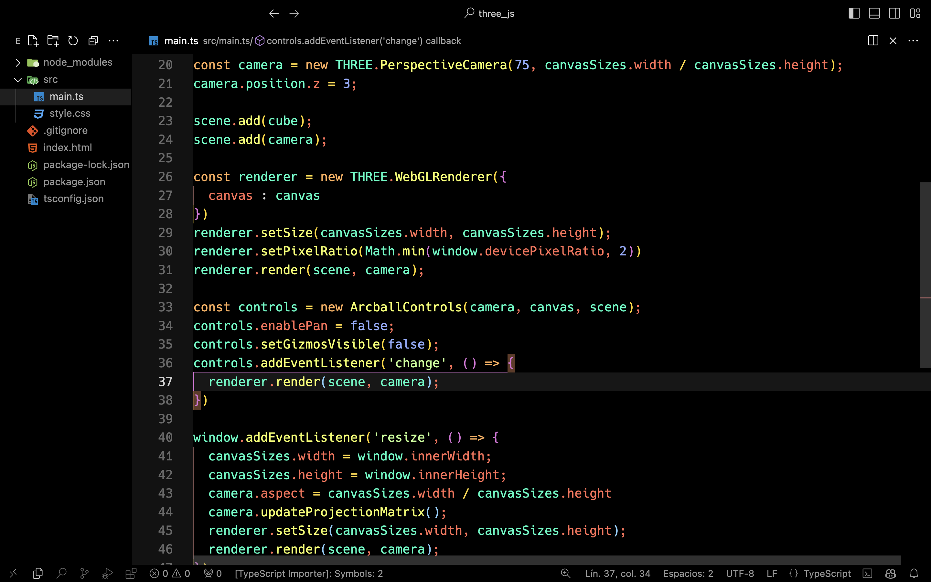This screenshot has width=931, height=582.
Task: Click src/main.ts breadcrumb path
Action: click(x=228, y=41)
